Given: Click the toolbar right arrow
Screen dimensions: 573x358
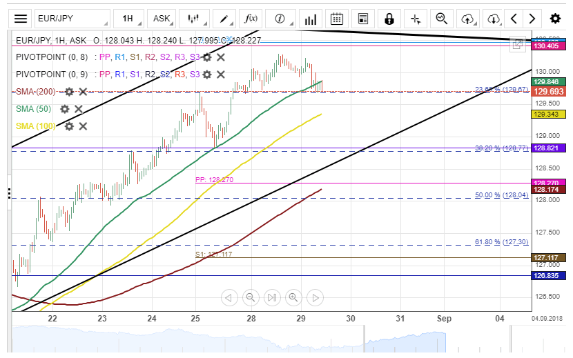Looking at the screenshot, I should (x=532, y=19).
